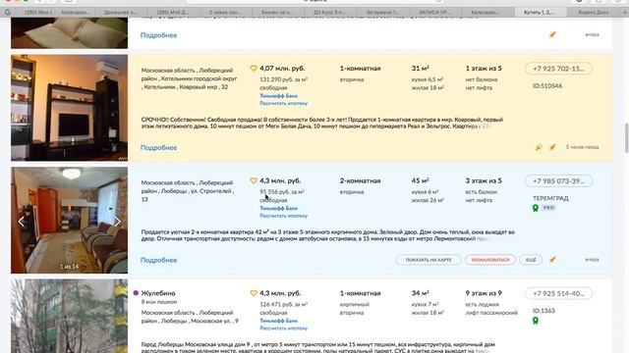This screenshot has height=353, width=629.
Task: Click the ТЕРЕМГРАД agency name
Action: click(x=550, y=198)
